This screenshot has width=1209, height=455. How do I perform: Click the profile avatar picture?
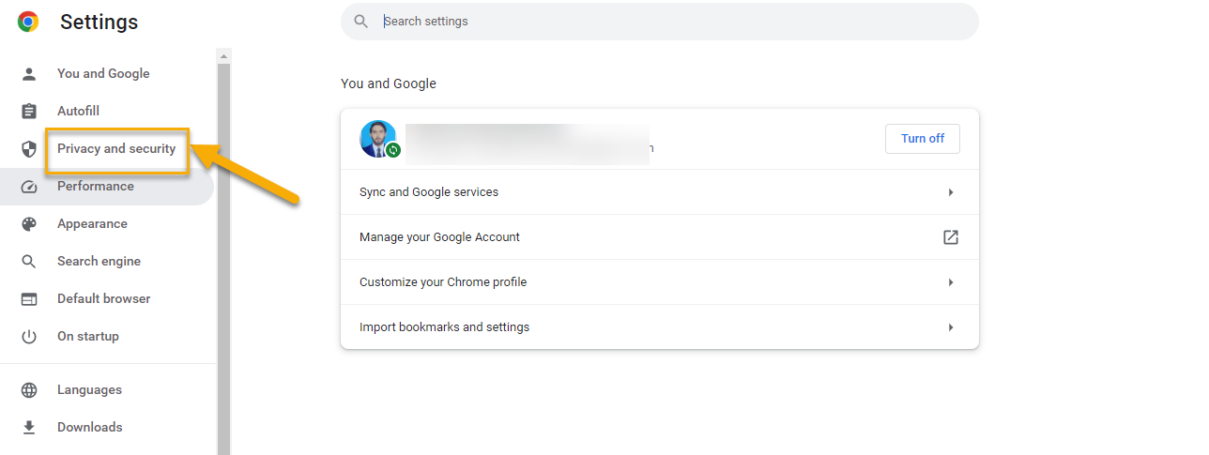tap(378, 139)
